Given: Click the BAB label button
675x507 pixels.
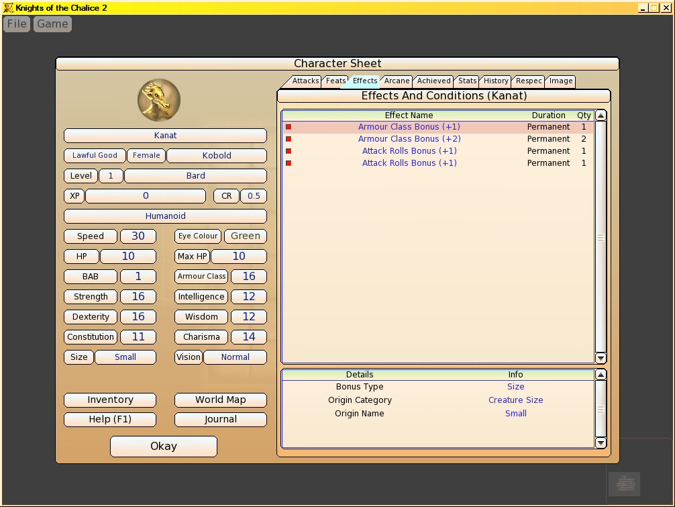Looking at the screenshot, I should coord(91,277).
